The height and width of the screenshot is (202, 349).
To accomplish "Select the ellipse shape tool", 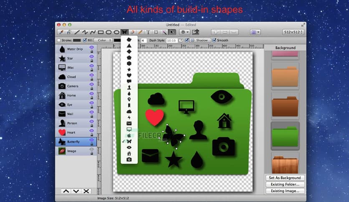I will point(116,32).
